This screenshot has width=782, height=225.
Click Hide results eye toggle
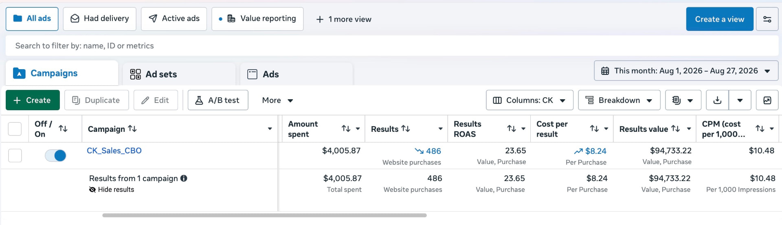coord(112,190)
